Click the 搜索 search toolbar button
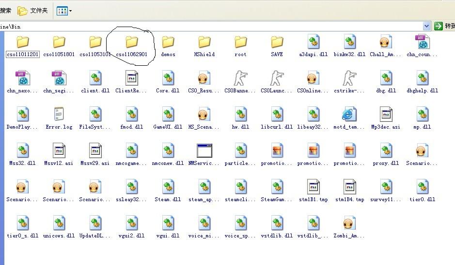The height and width of the screenshot is (265, 455). (x=5, y=11)
